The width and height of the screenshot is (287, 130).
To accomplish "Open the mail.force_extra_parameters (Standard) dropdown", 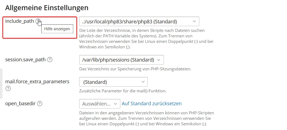I will point(113,82).
